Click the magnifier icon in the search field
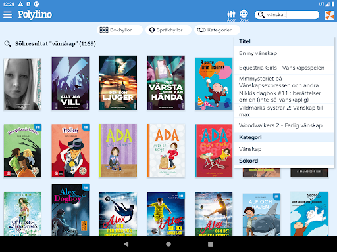 click(x=261, y=14)
